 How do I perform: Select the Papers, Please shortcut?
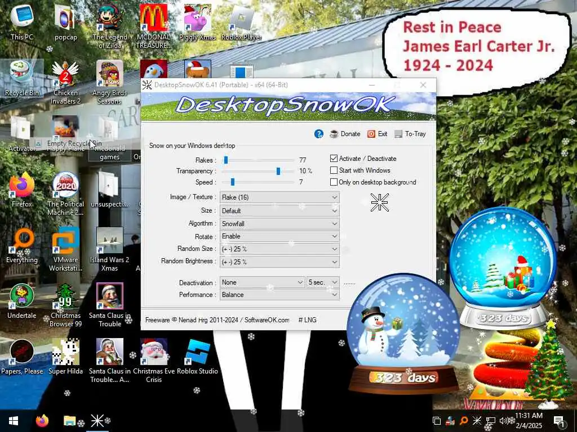22,357
